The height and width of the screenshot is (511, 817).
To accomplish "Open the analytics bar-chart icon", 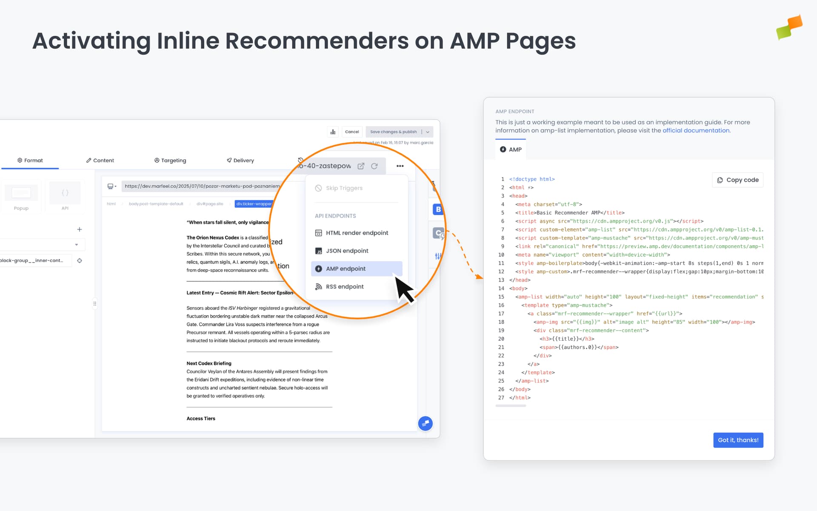I will (332, 132).
